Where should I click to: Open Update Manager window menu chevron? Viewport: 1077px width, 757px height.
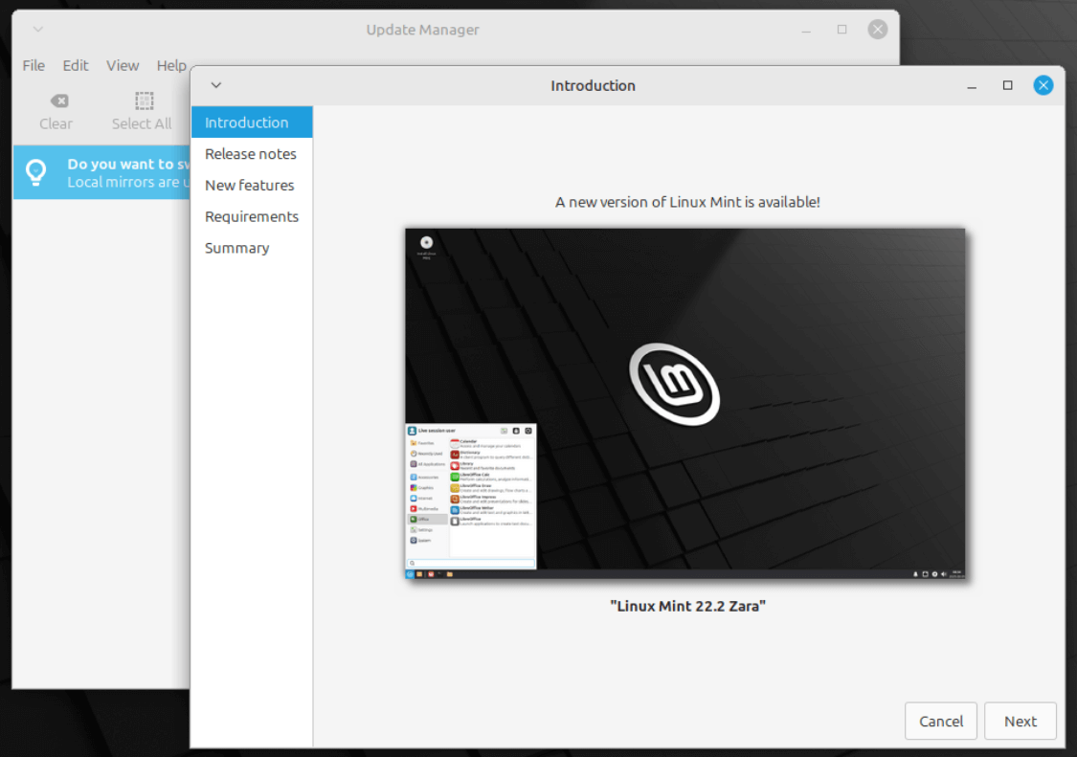pyautogui.click(x=37, y=29)
